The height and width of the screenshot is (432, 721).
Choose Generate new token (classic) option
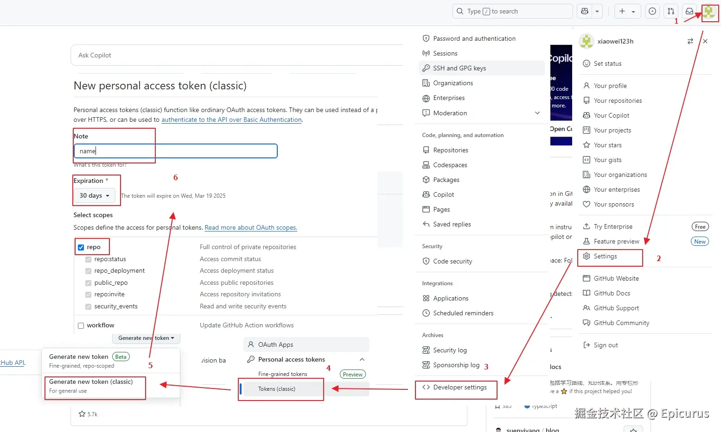point(111,386)
